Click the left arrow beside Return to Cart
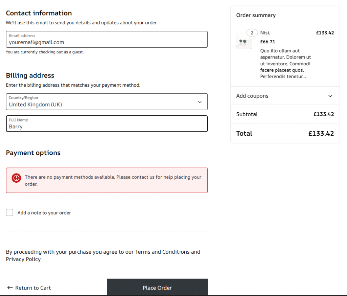 click(10, 288)
